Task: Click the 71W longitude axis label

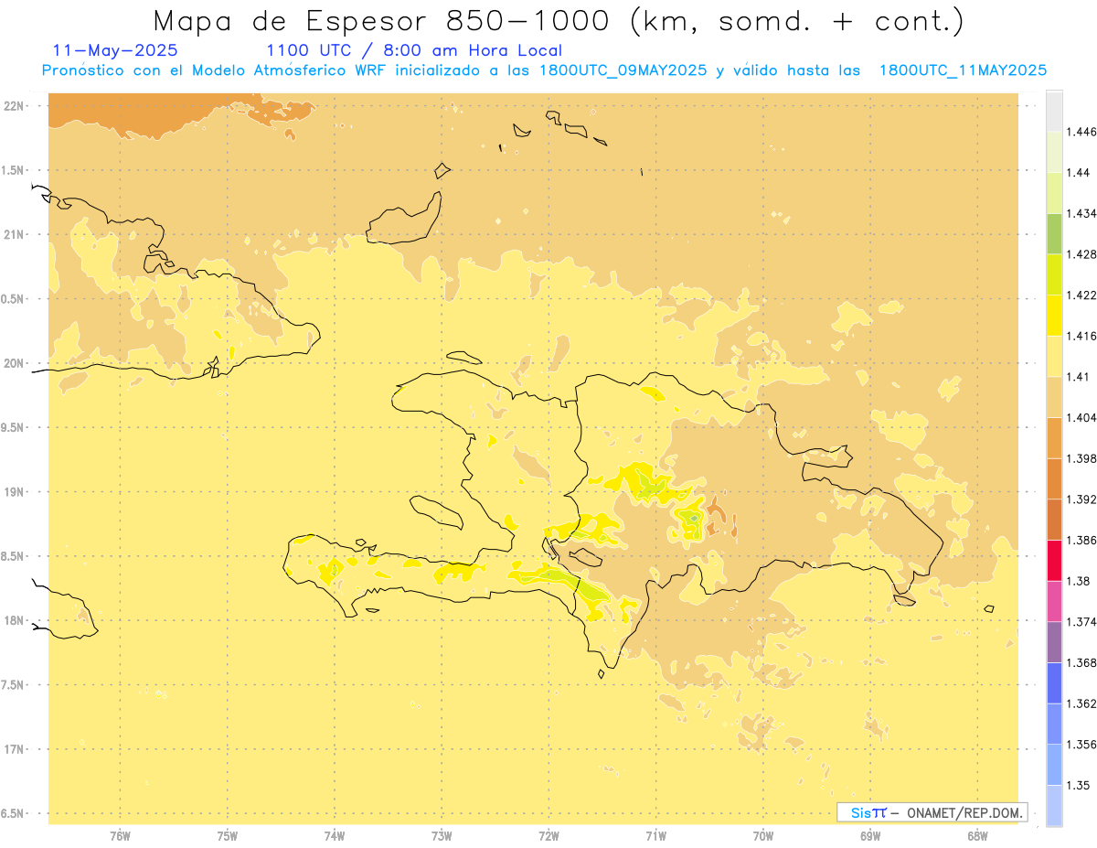Action: tap(655, 835)
